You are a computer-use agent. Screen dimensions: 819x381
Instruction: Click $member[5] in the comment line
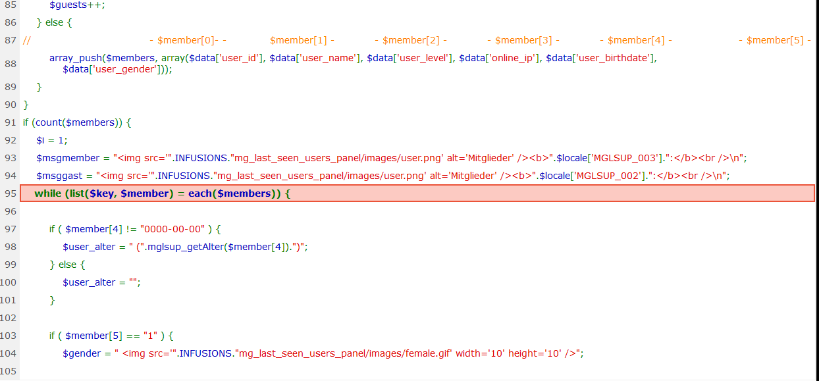(775, 40)
